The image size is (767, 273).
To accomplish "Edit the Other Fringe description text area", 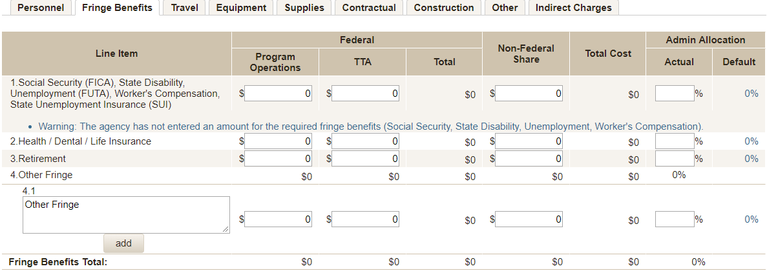I will click(x=126, y=214).
